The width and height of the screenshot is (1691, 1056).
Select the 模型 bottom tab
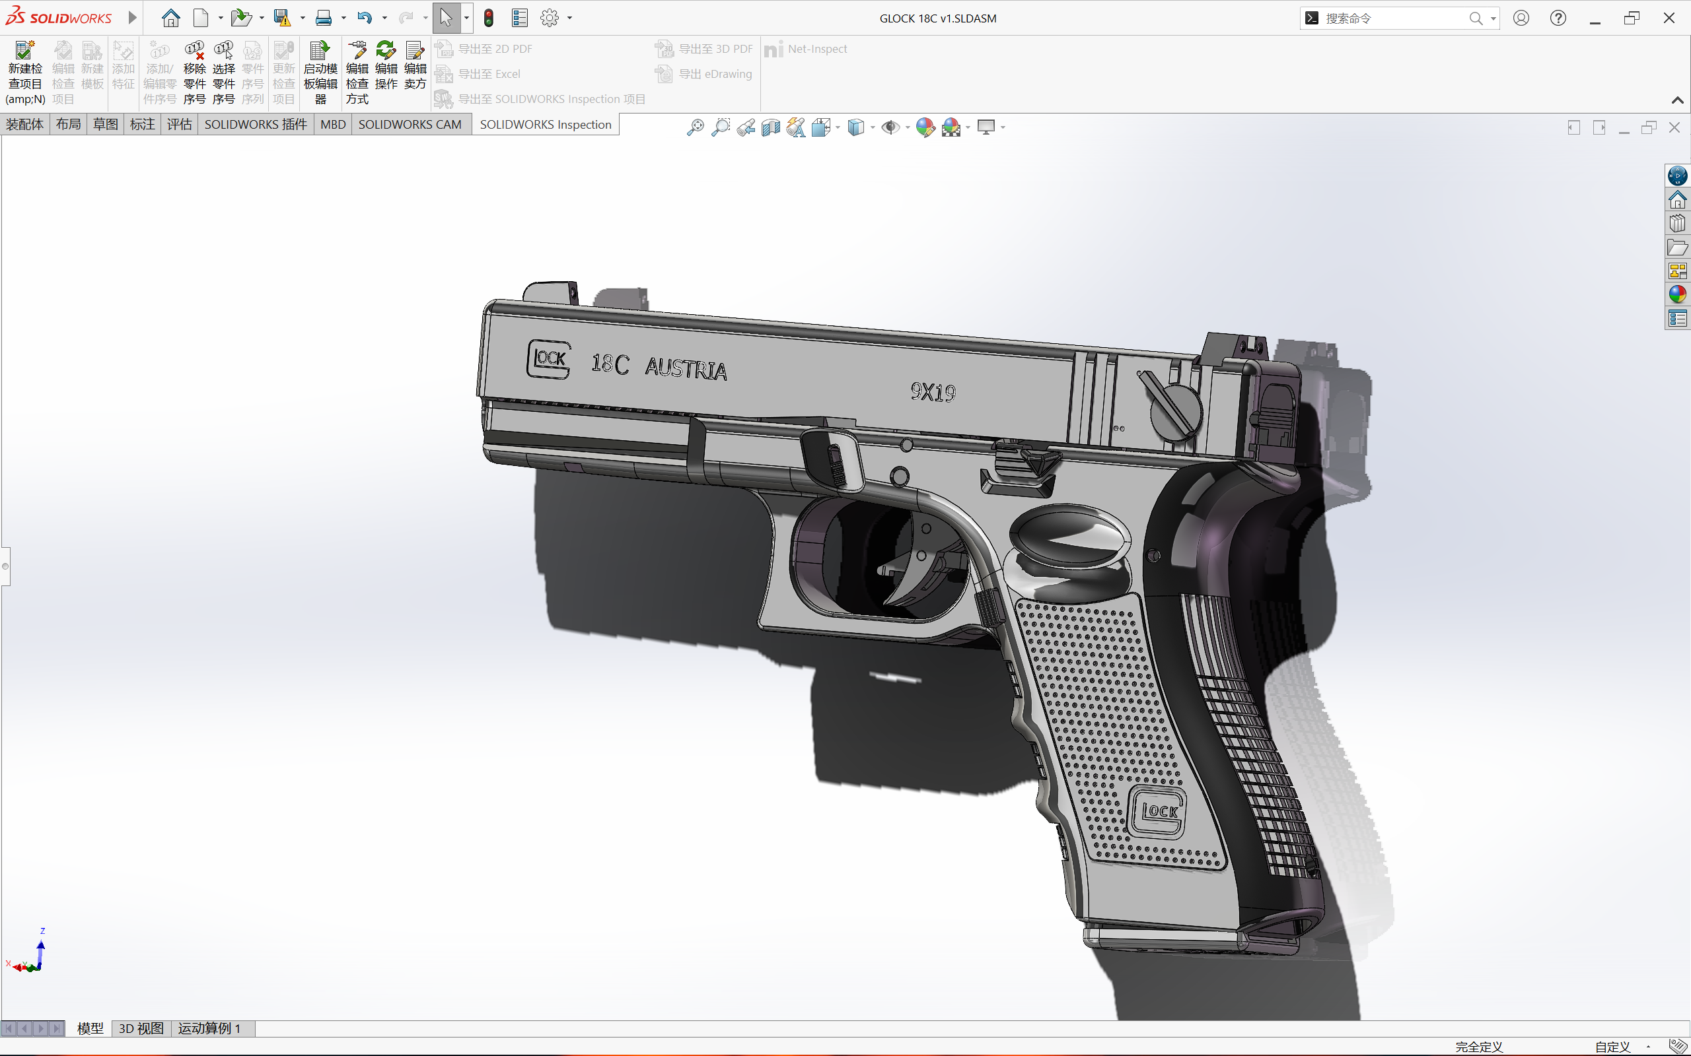(x=89, y=1028)
